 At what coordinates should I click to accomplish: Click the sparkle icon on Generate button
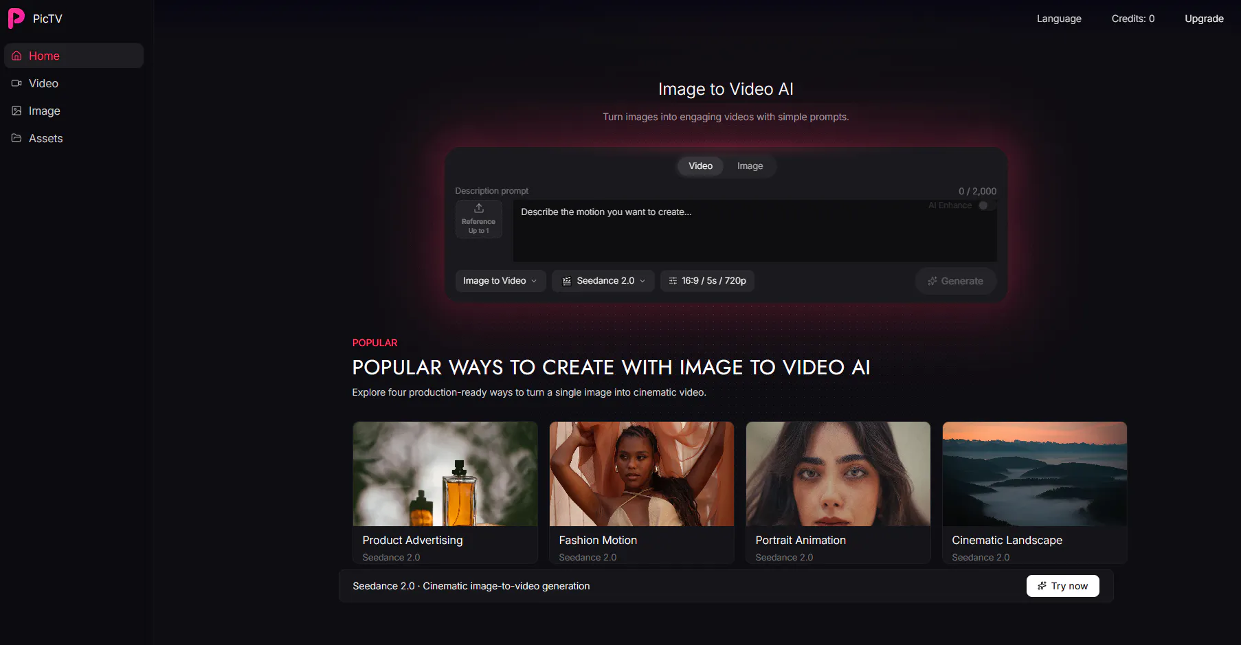coord(932,281)
